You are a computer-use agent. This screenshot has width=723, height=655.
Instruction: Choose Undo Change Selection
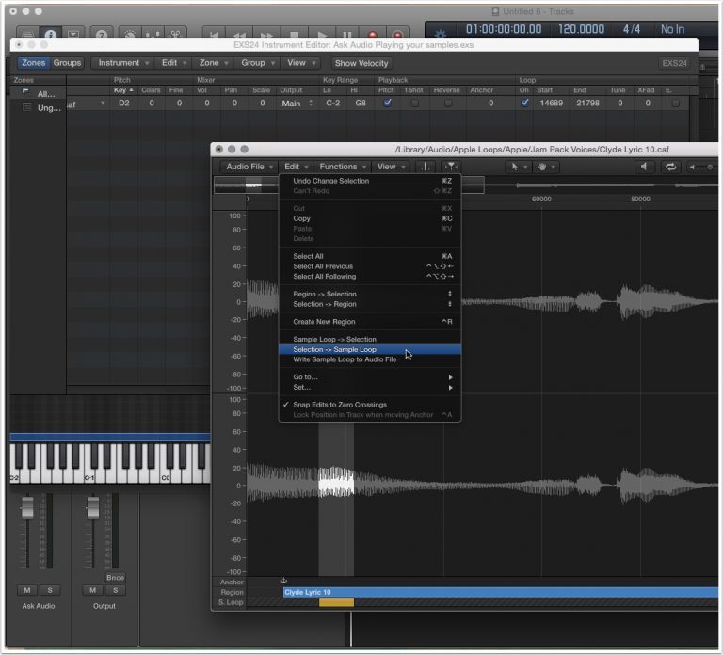click(x=370, y=181)
